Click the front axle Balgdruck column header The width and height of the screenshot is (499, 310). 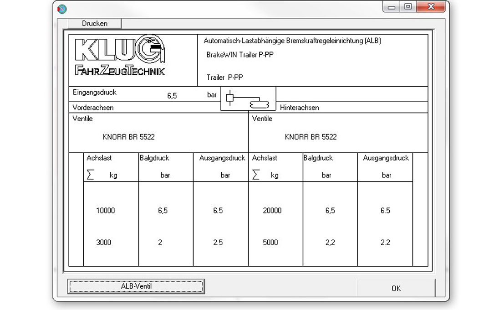tap(154, 158)
